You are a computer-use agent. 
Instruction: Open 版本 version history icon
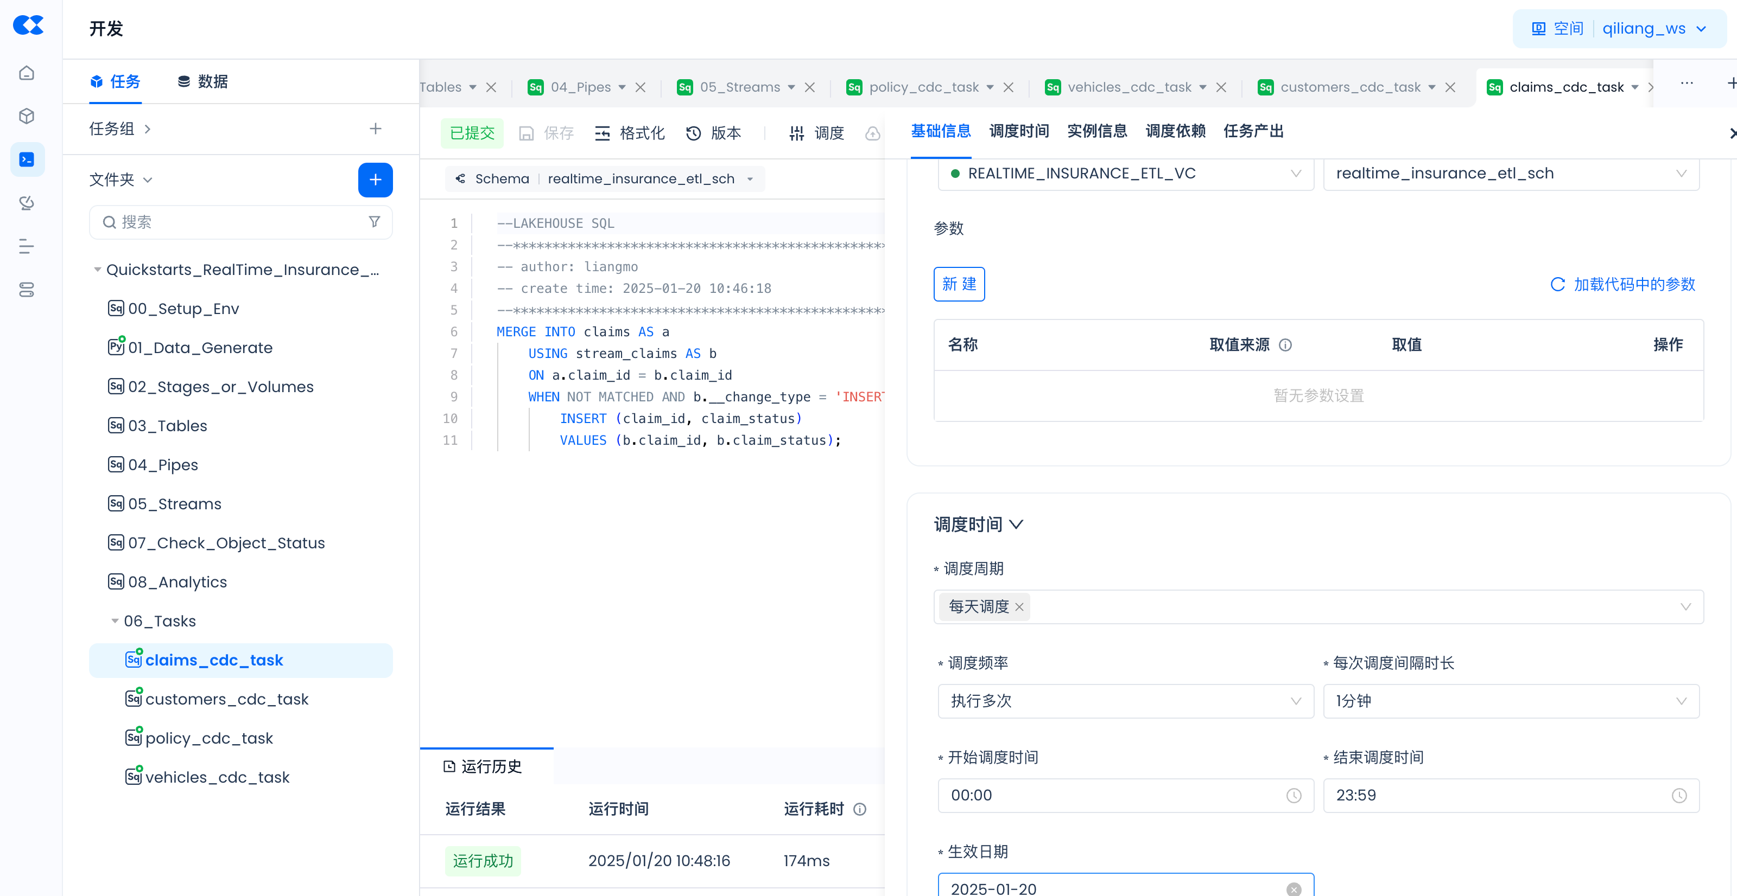click(x=694, y=133)
